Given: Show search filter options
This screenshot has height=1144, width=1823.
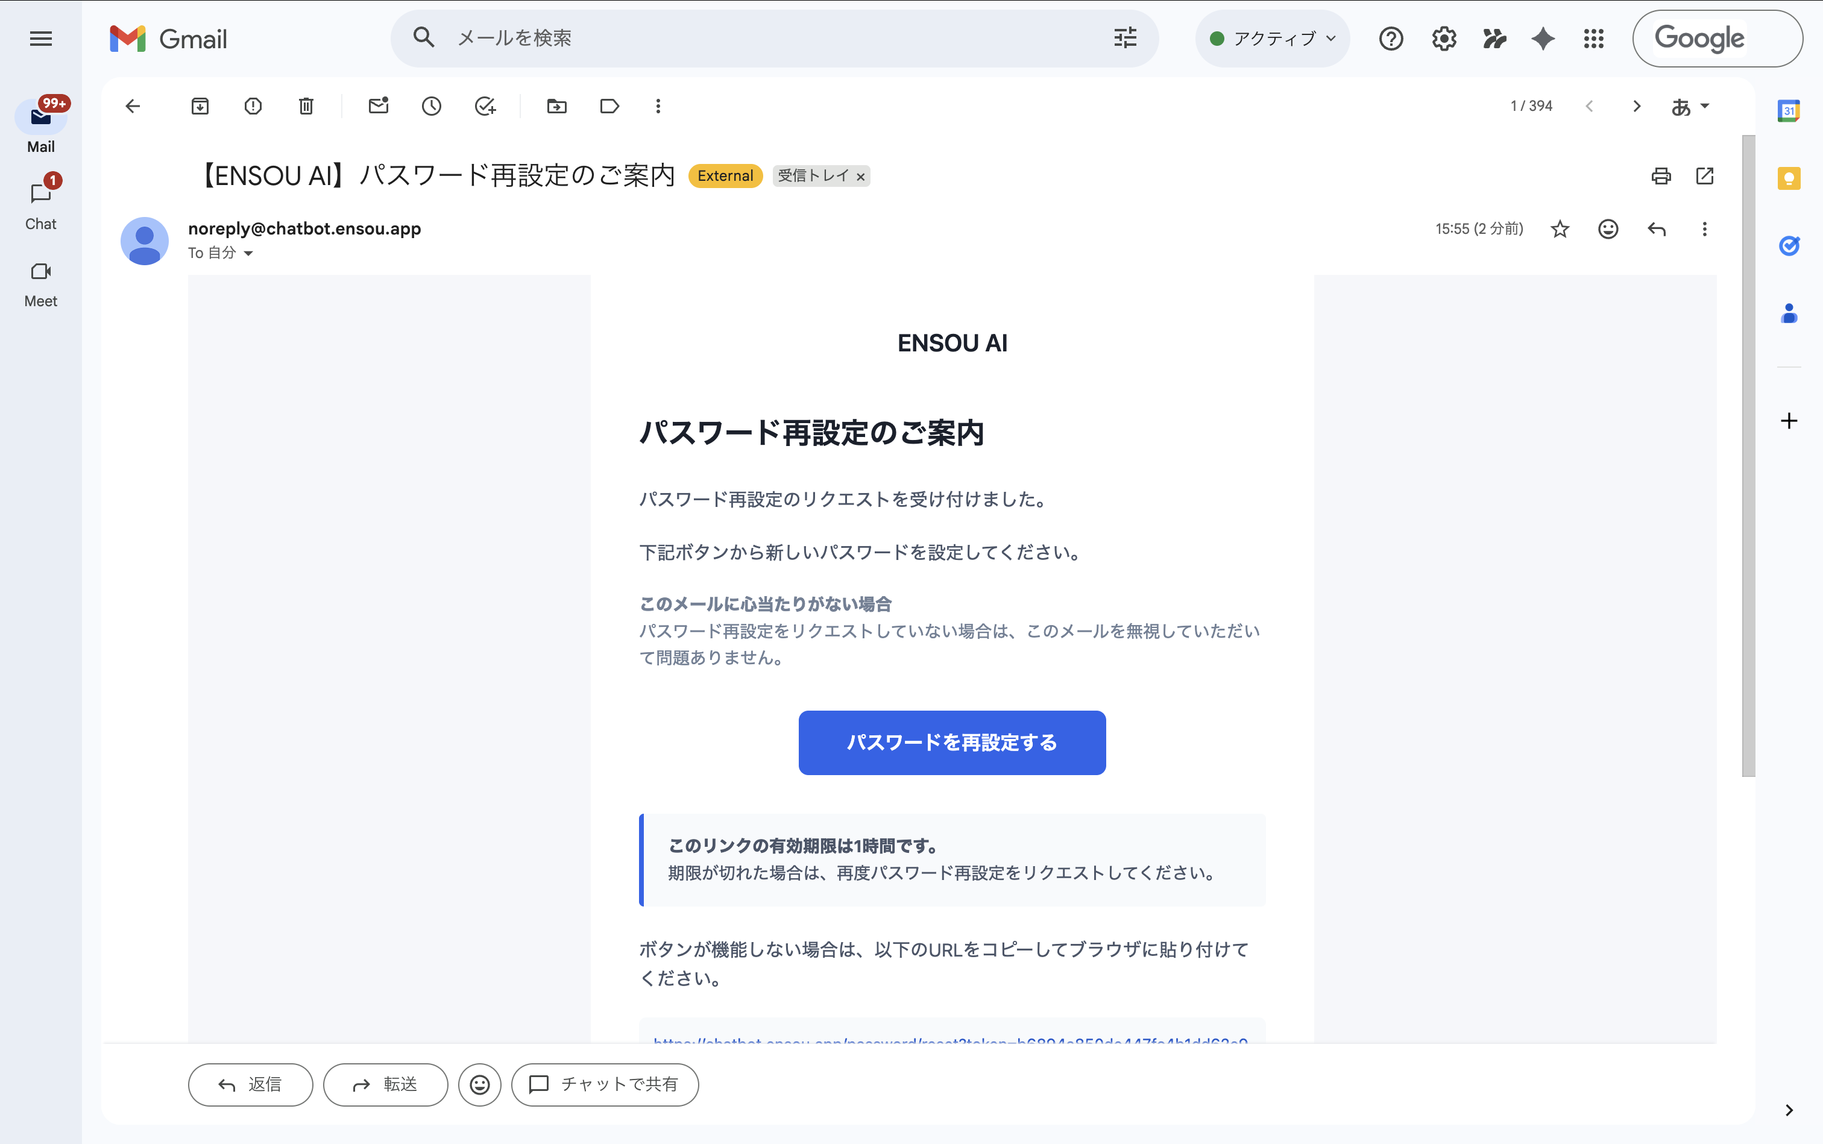Looking at the screenshot, I should 1126,38.
